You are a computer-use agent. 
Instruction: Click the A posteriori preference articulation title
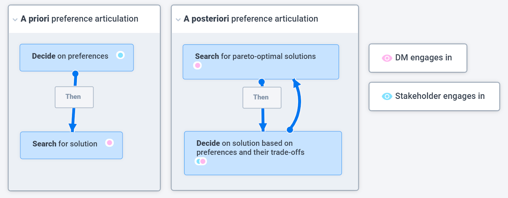251,19
